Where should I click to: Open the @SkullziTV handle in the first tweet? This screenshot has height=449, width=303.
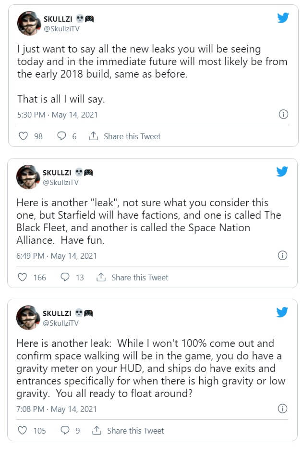[61, 28]
